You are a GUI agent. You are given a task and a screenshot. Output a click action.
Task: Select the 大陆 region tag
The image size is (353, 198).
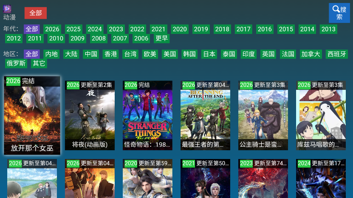[71, 54]
